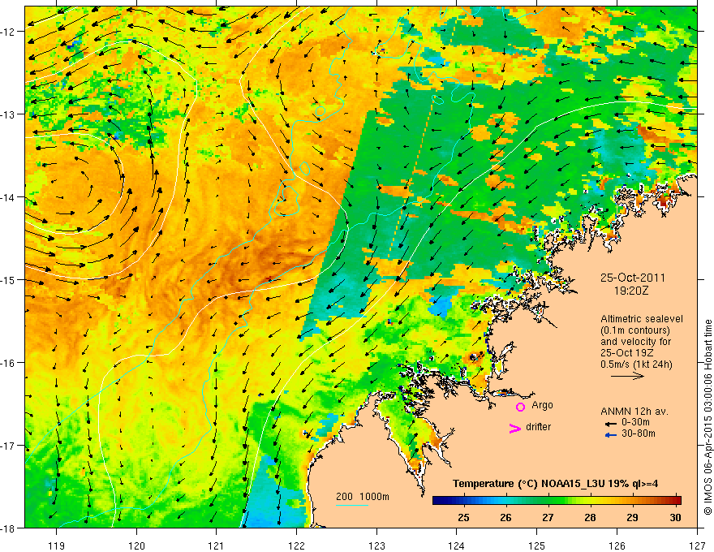Viewport: 714px width, 552px height.
Task: Click longitude axis label 122
Action: 296,546
